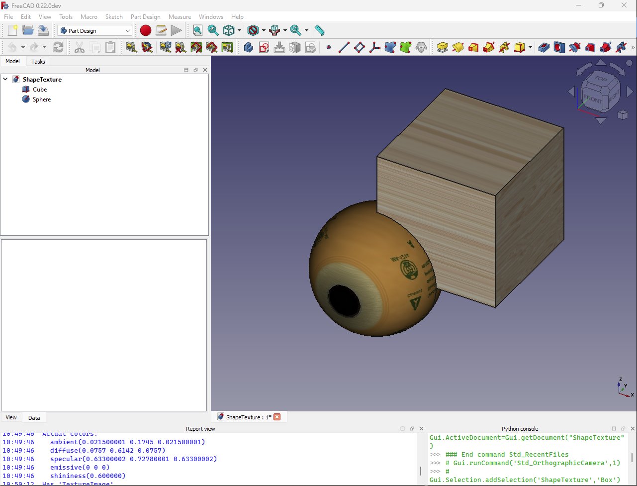Select the Revolution tool
The image size is (637, 486).
pyautogui.click(x=457, y=47)
